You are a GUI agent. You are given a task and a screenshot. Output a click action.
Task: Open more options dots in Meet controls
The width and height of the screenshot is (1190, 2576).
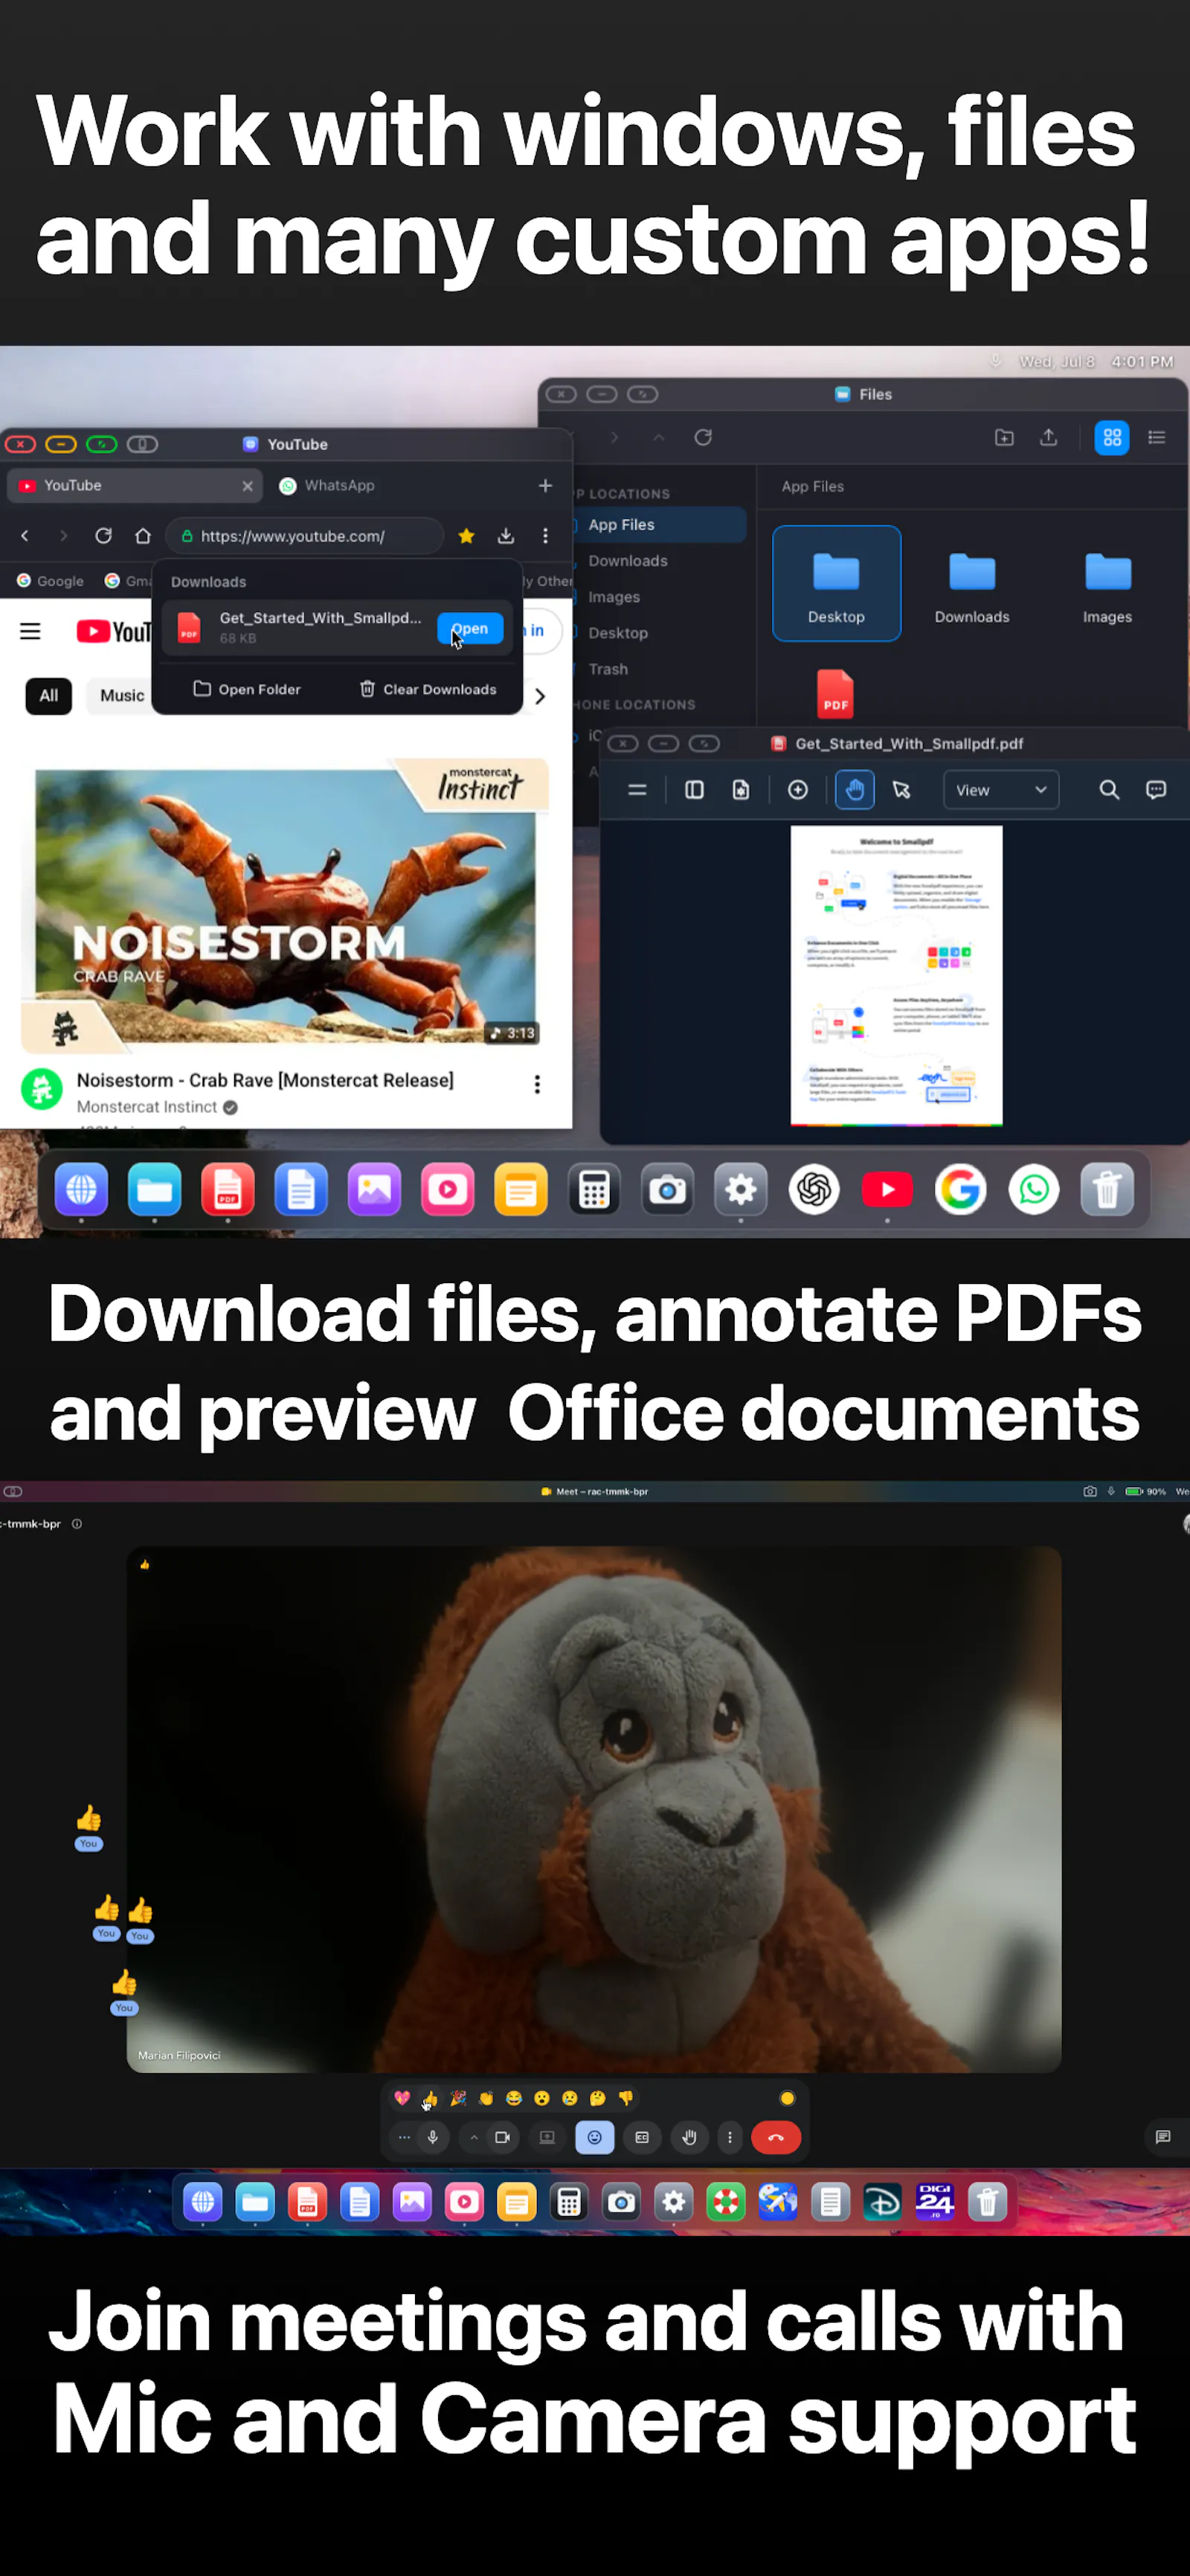(x=730, y=2137)
